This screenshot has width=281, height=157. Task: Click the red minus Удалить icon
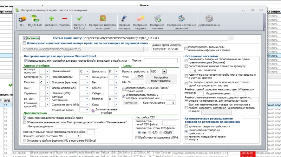(65, 19)
